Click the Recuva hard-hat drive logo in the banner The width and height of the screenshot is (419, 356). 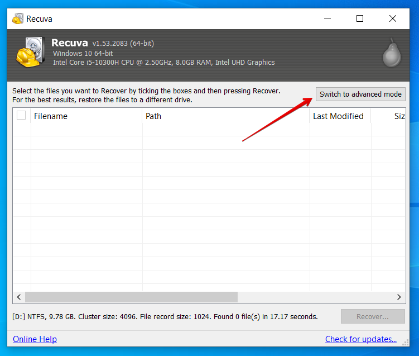30,52
